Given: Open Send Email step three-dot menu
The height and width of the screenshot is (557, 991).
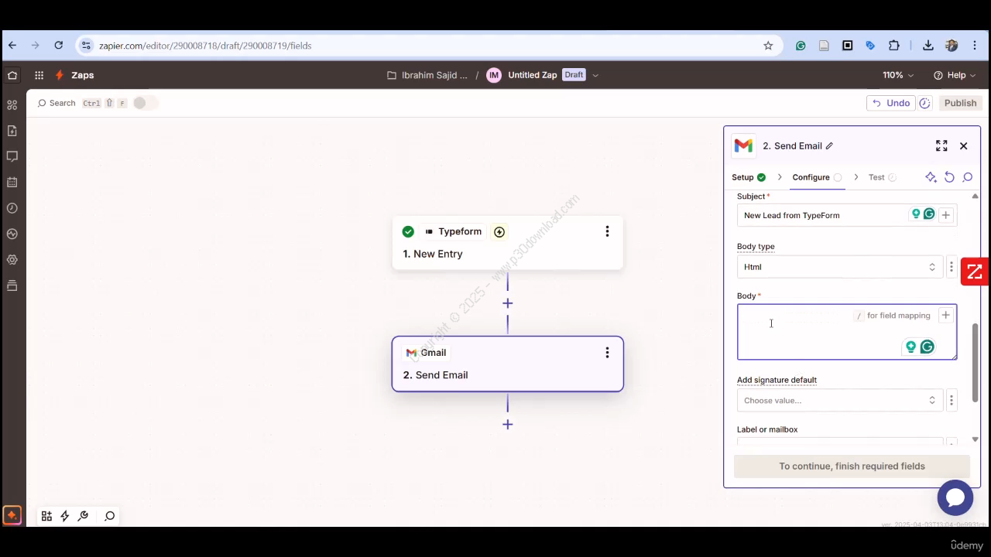Looking at the screenshot, I should 607,353.
